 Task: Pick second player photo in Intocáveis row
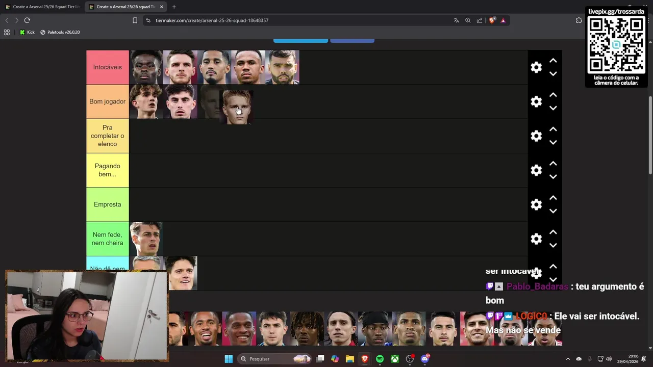click(x=180, y=67)
